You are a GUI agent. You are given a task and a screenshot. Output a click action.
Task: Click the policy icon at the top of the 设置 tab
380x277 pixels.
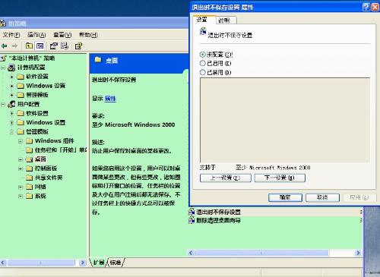[x=203, y=31]
